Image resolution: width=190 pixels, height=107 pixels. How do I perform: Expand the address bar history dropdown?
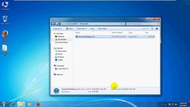[120, 24]
